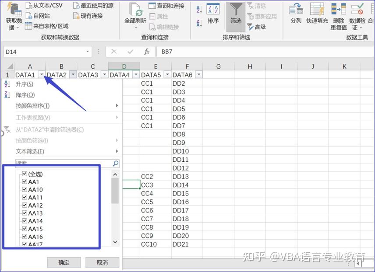This screenshot has width=375, height=272.
Task: Uncheck the Select All checkbox
Action: [x=25, y=174]
